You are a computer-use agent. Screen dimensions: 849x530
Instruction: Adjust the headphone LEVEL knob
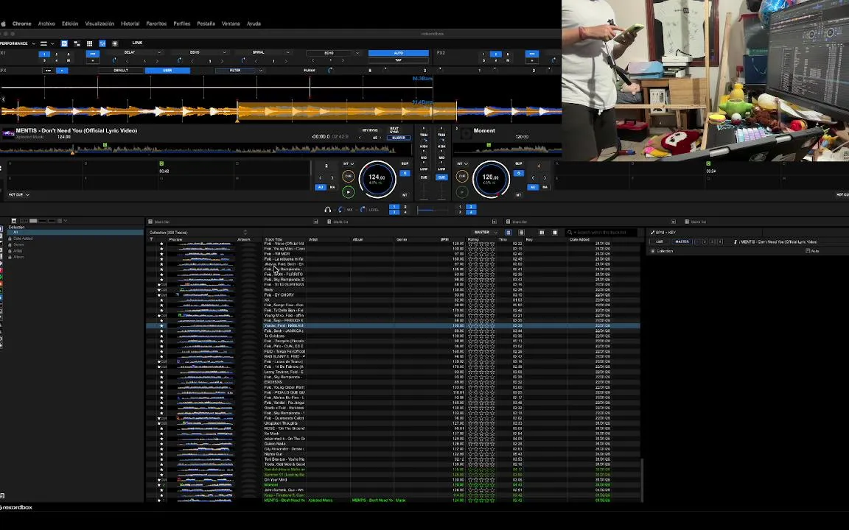click(363, 209)
